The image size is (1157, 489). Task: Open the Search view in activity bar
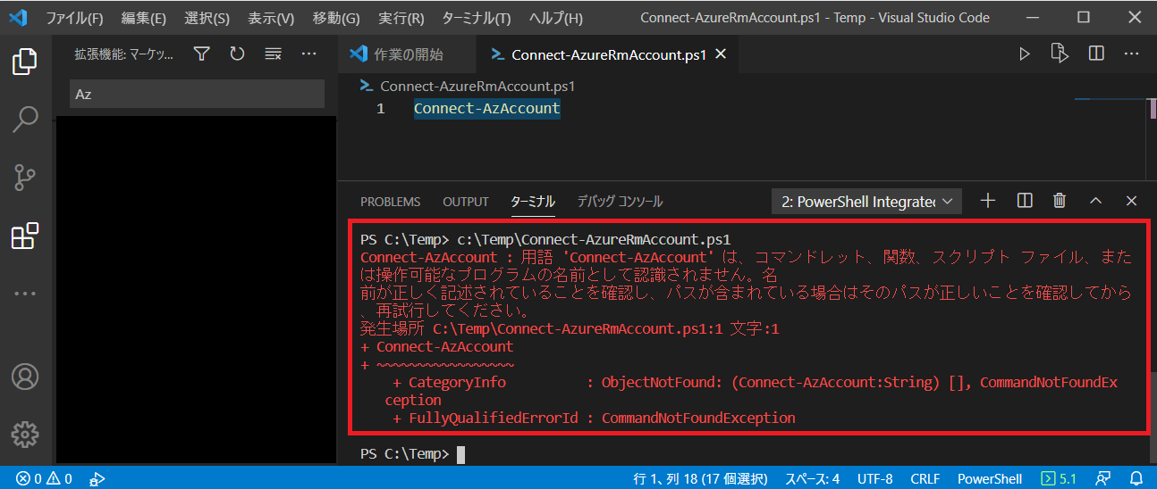(x=25, y=120)
